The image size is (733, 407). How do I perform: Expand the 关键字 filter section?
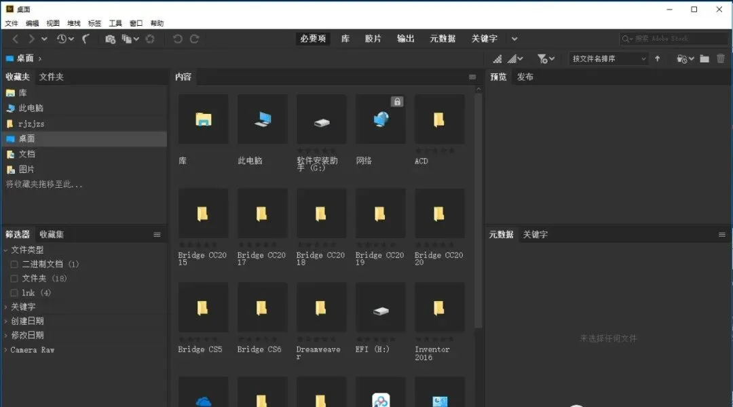coord(5,307)
